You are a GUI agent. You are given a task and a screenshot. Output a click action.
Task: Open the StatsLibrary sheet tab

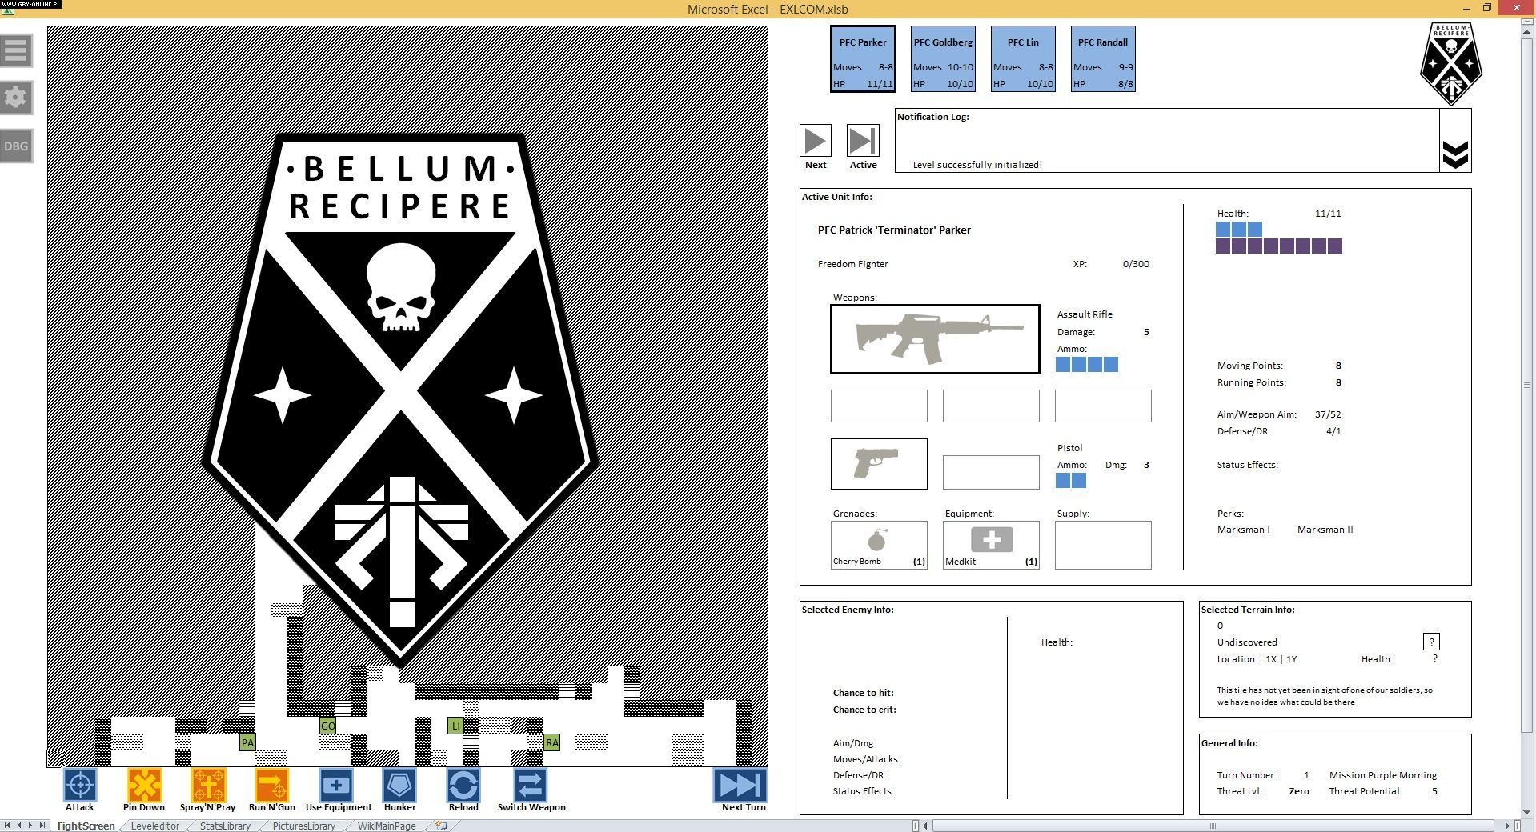225,826
